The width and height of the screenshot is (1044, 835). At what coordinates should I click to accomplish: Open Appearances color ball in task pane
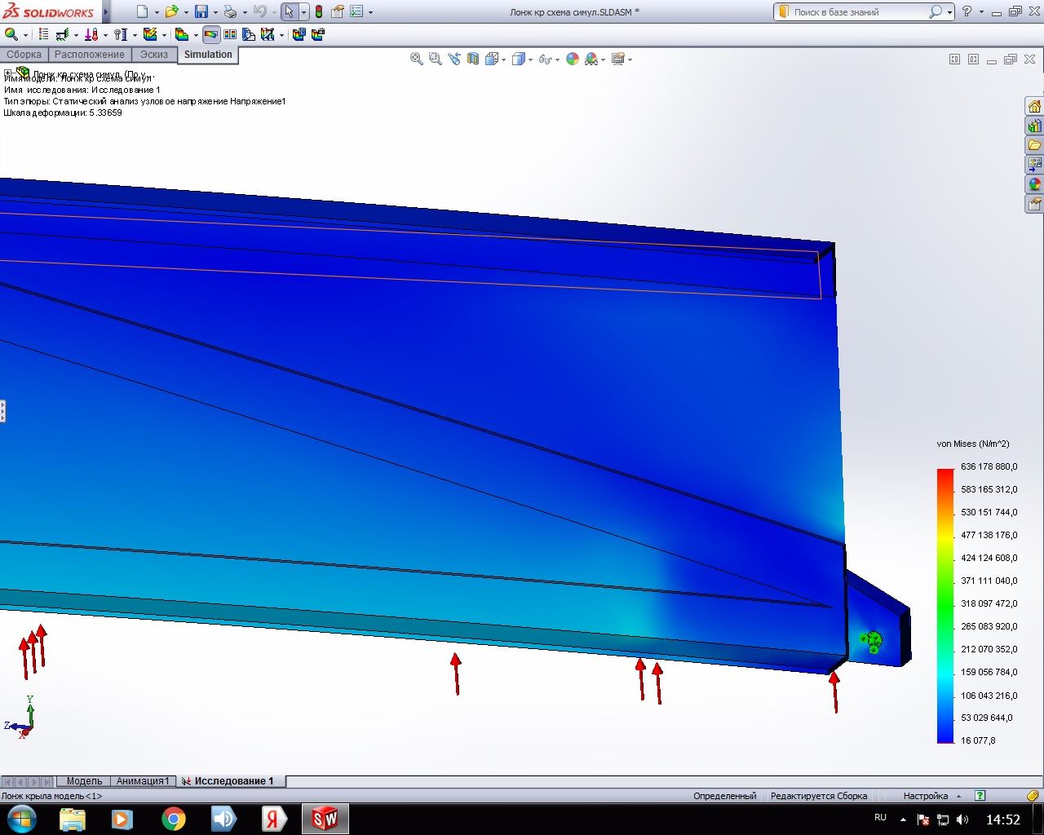[1034, 184]
